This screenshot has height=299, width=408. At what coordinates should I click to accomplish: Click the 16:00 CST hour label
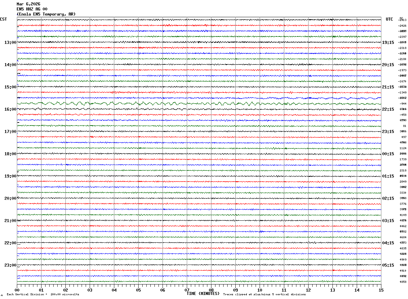[x=10, y=109]
